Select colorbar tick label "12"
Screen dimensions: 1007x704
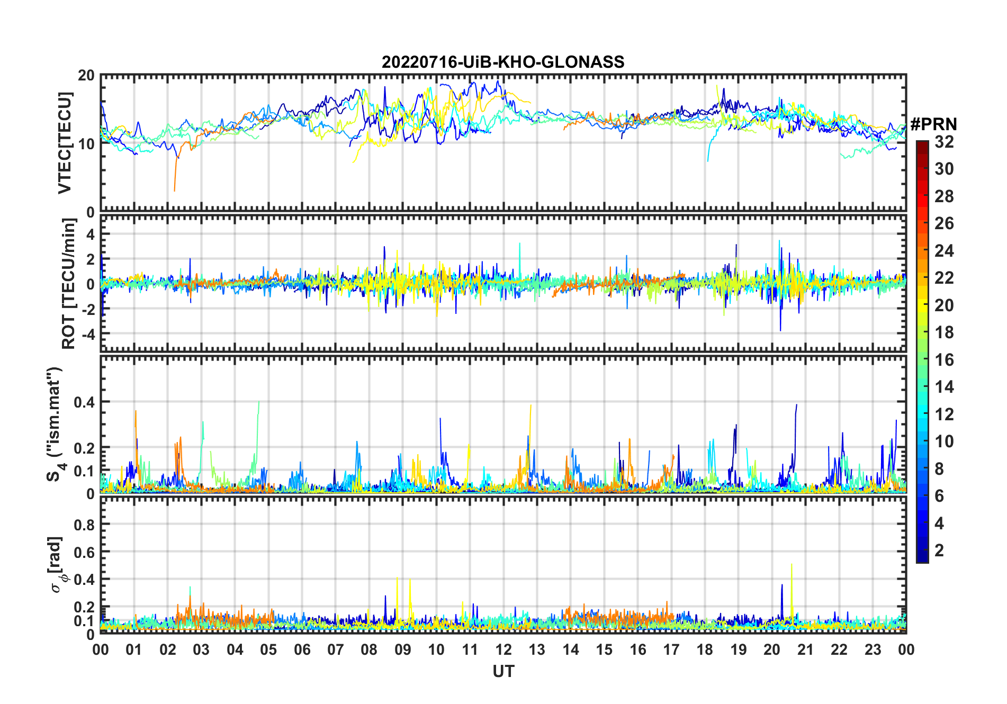[944, 414]
